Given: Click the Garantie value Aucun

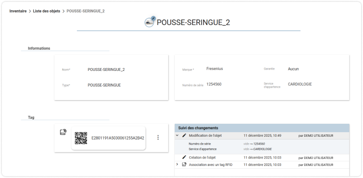Looking at the screenshot, I should (293, 69).
